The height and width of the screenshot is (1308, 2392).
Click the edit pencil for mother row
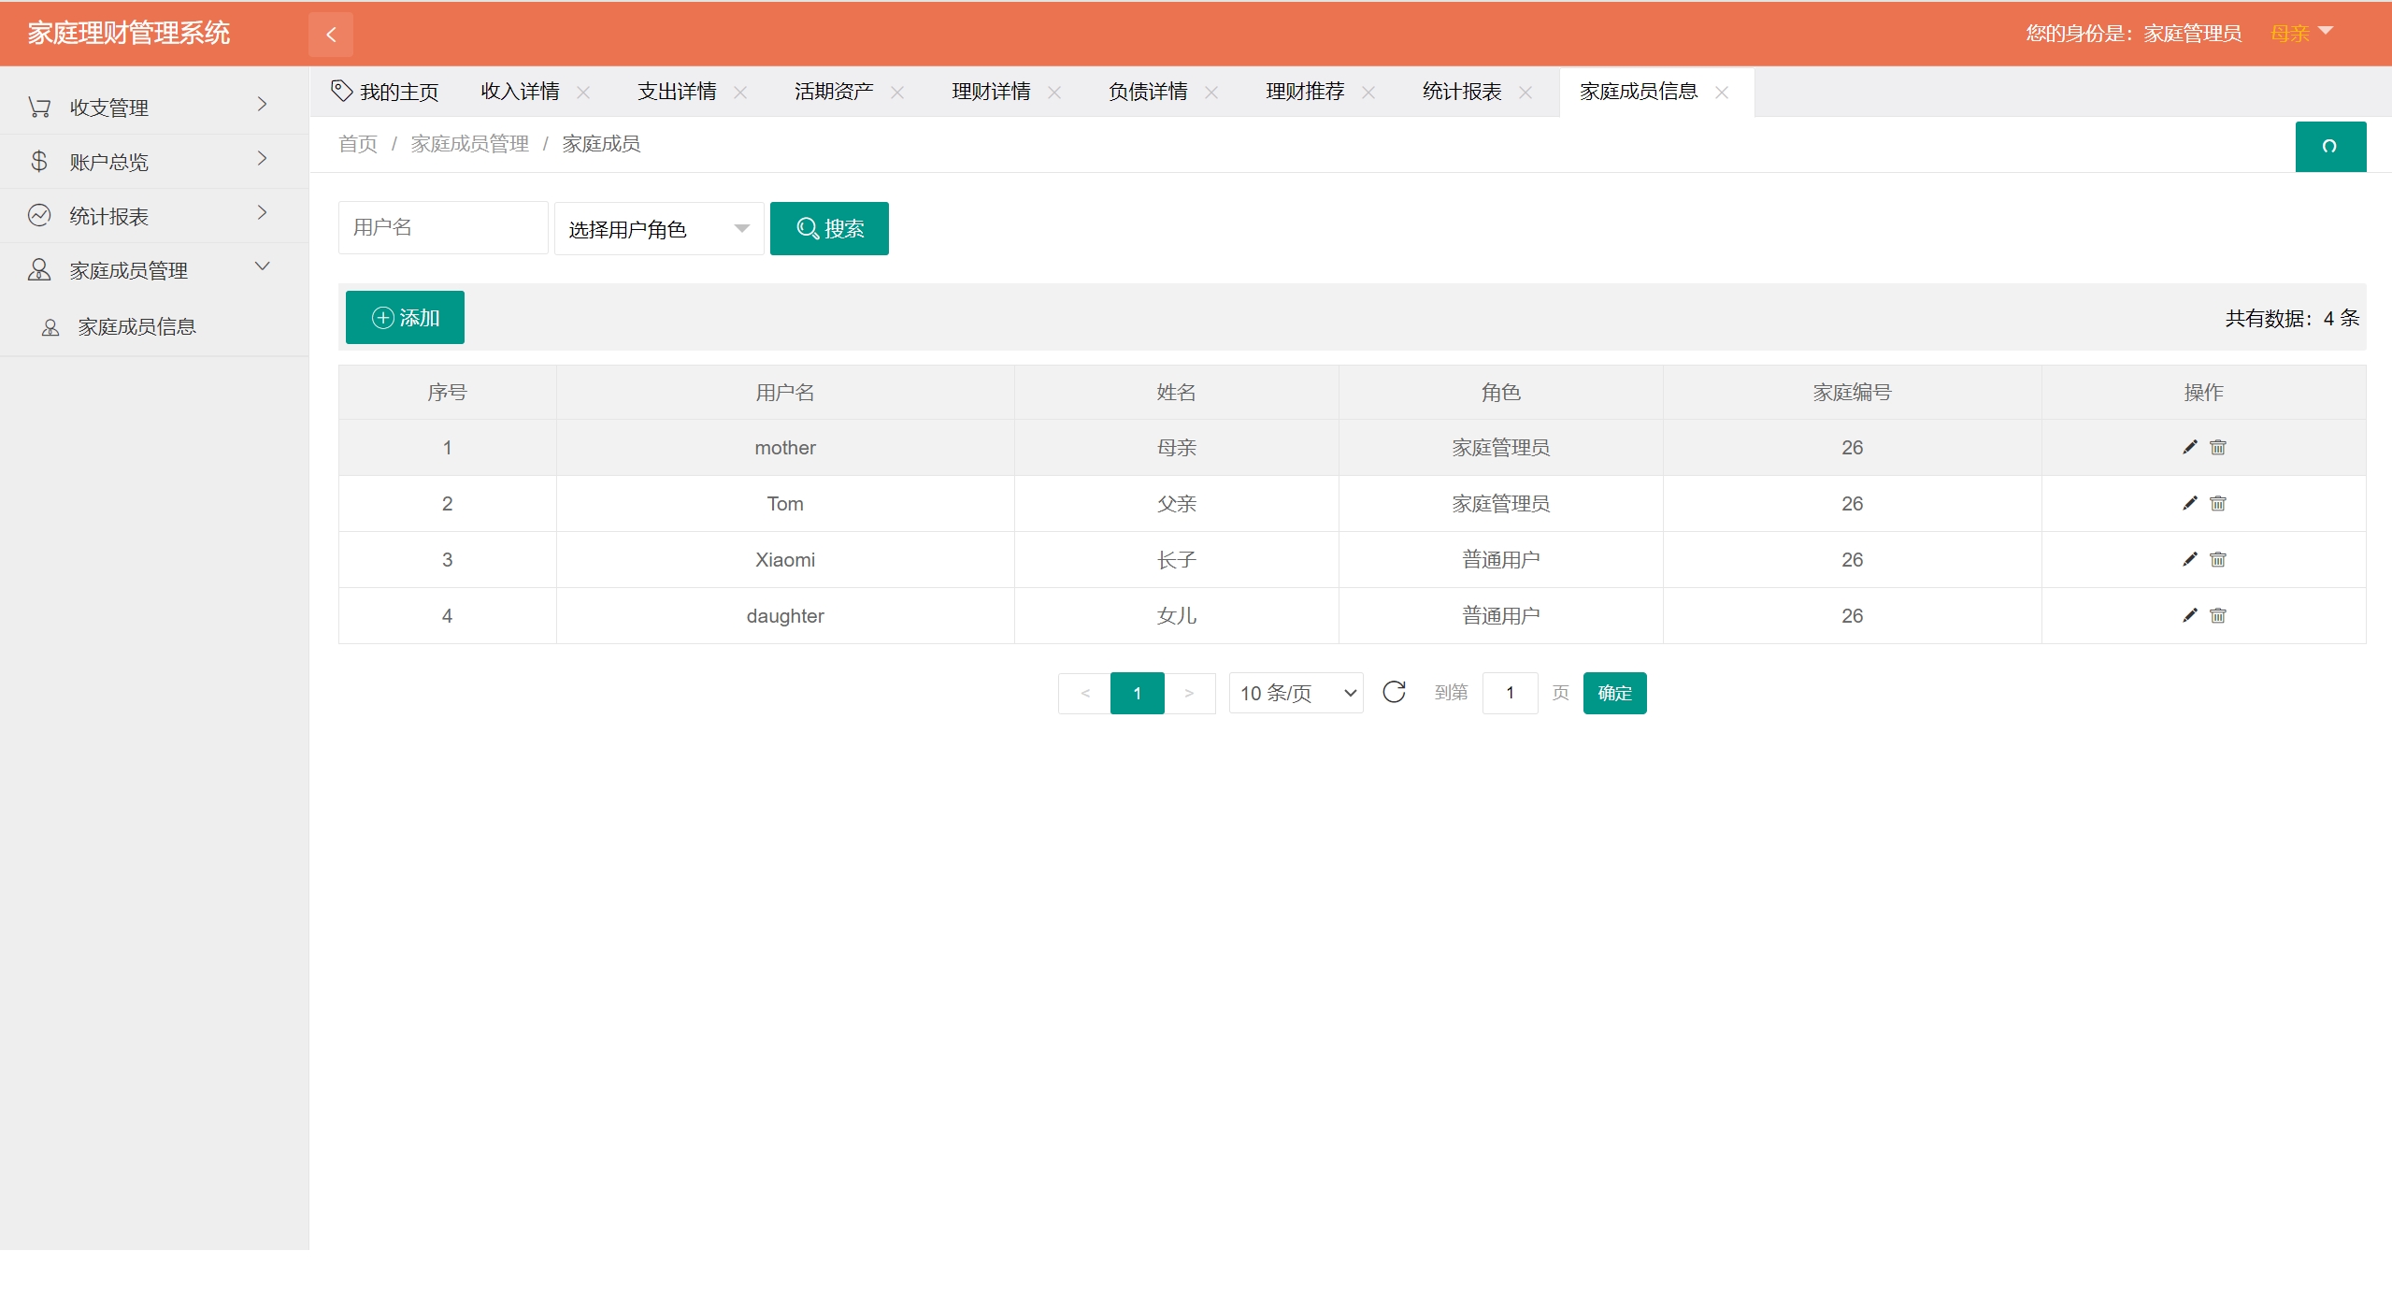[2189, 447]
